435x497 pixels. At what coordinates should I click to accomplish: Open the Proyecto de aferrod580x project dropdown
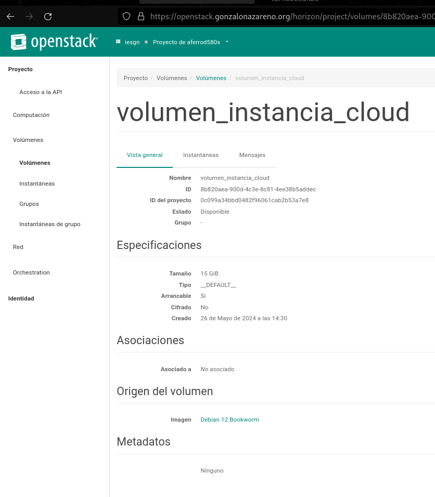[x=190, y=42]
